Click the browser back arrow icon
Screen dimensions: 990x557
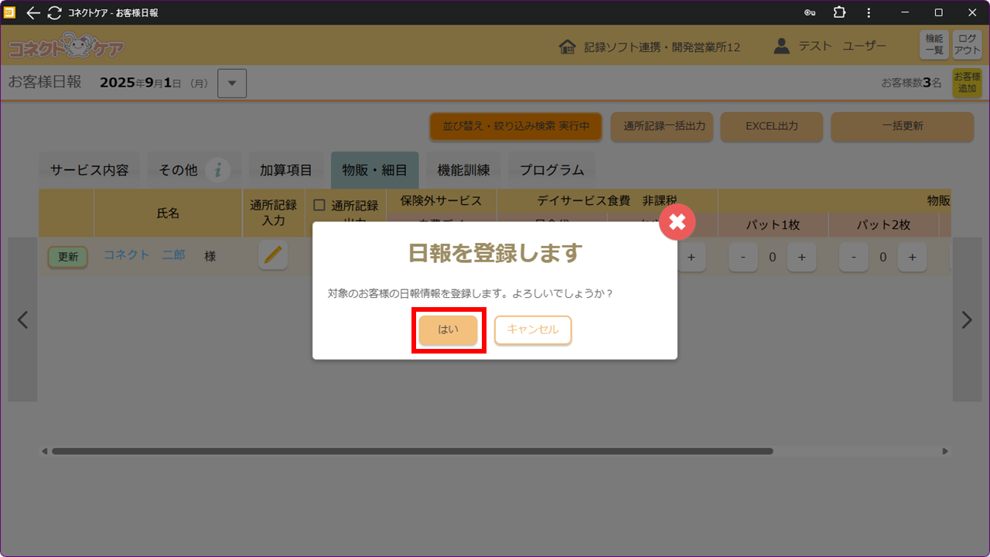tap(33, 12)
